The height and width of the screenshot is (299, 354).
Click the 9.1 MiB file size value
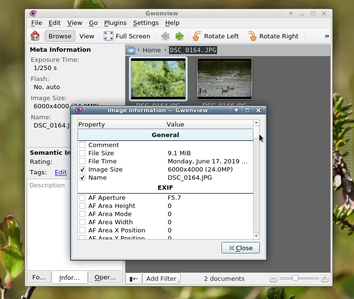(179, 153)
